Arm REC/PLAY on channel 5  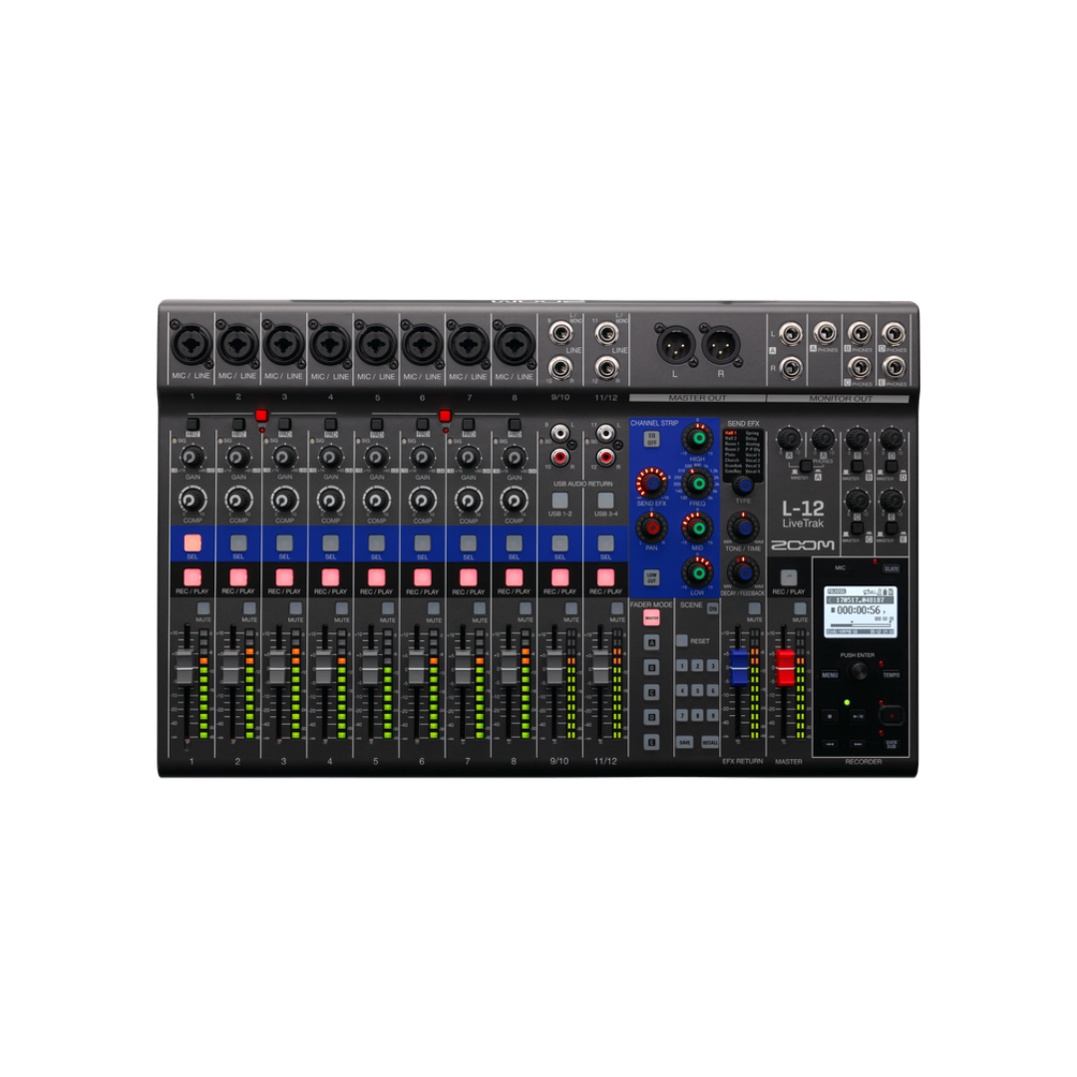click(376, 577)
